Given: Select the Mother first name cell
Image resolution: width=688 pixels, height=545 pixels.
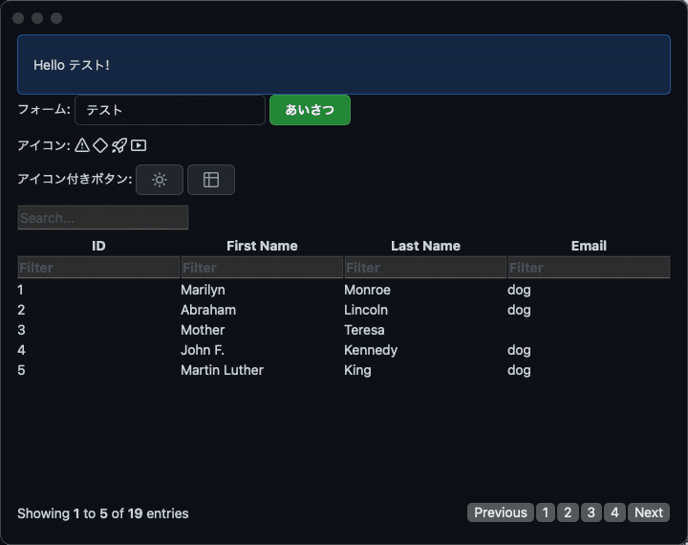Looking at the screenshot, I should pyautogui.click(x=203, y=330).
